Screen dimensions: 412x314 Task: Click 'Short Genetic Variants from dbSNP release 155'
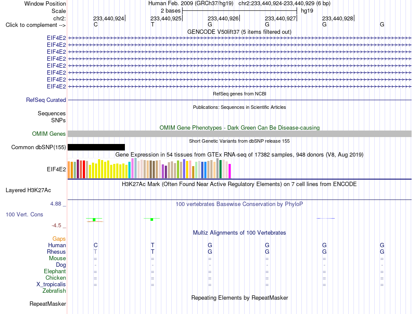[x=239, y=141]
